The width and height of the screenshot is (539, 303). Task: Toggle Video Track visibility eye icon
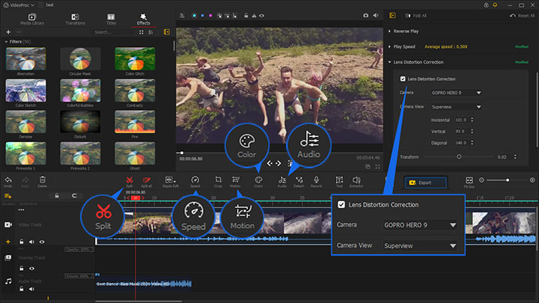coord(43,242)
